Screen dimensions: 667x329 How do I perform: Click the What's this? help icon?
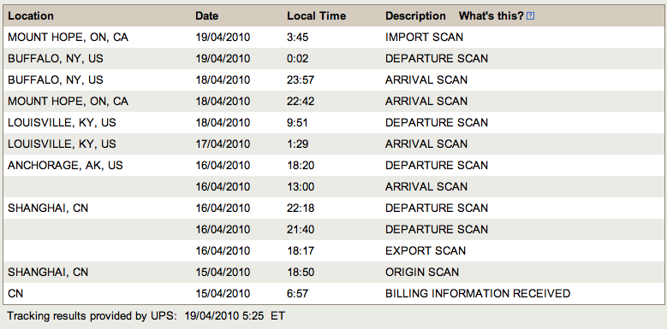530,16
